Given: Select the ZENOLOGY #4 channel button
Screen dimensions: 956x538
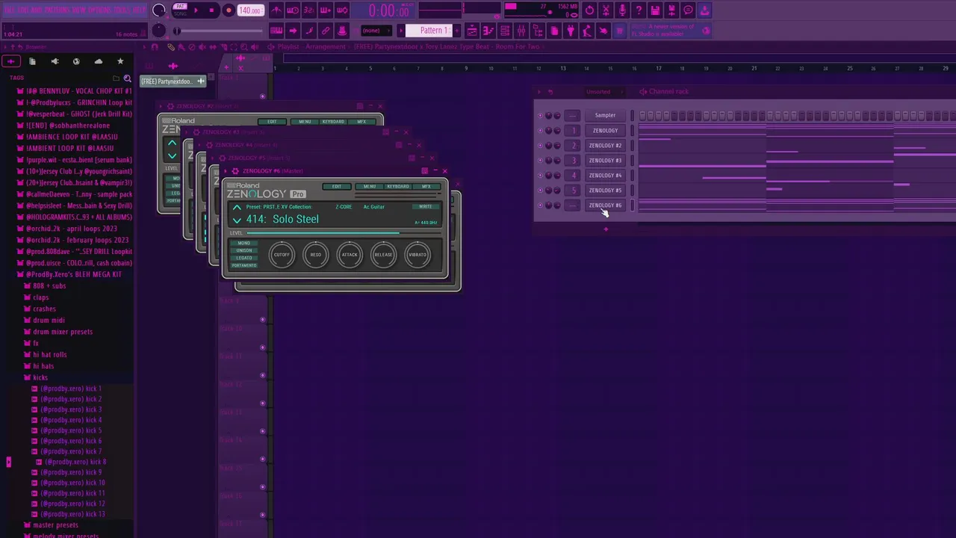Looking at the screenshot, I should (x=605, y=176).
